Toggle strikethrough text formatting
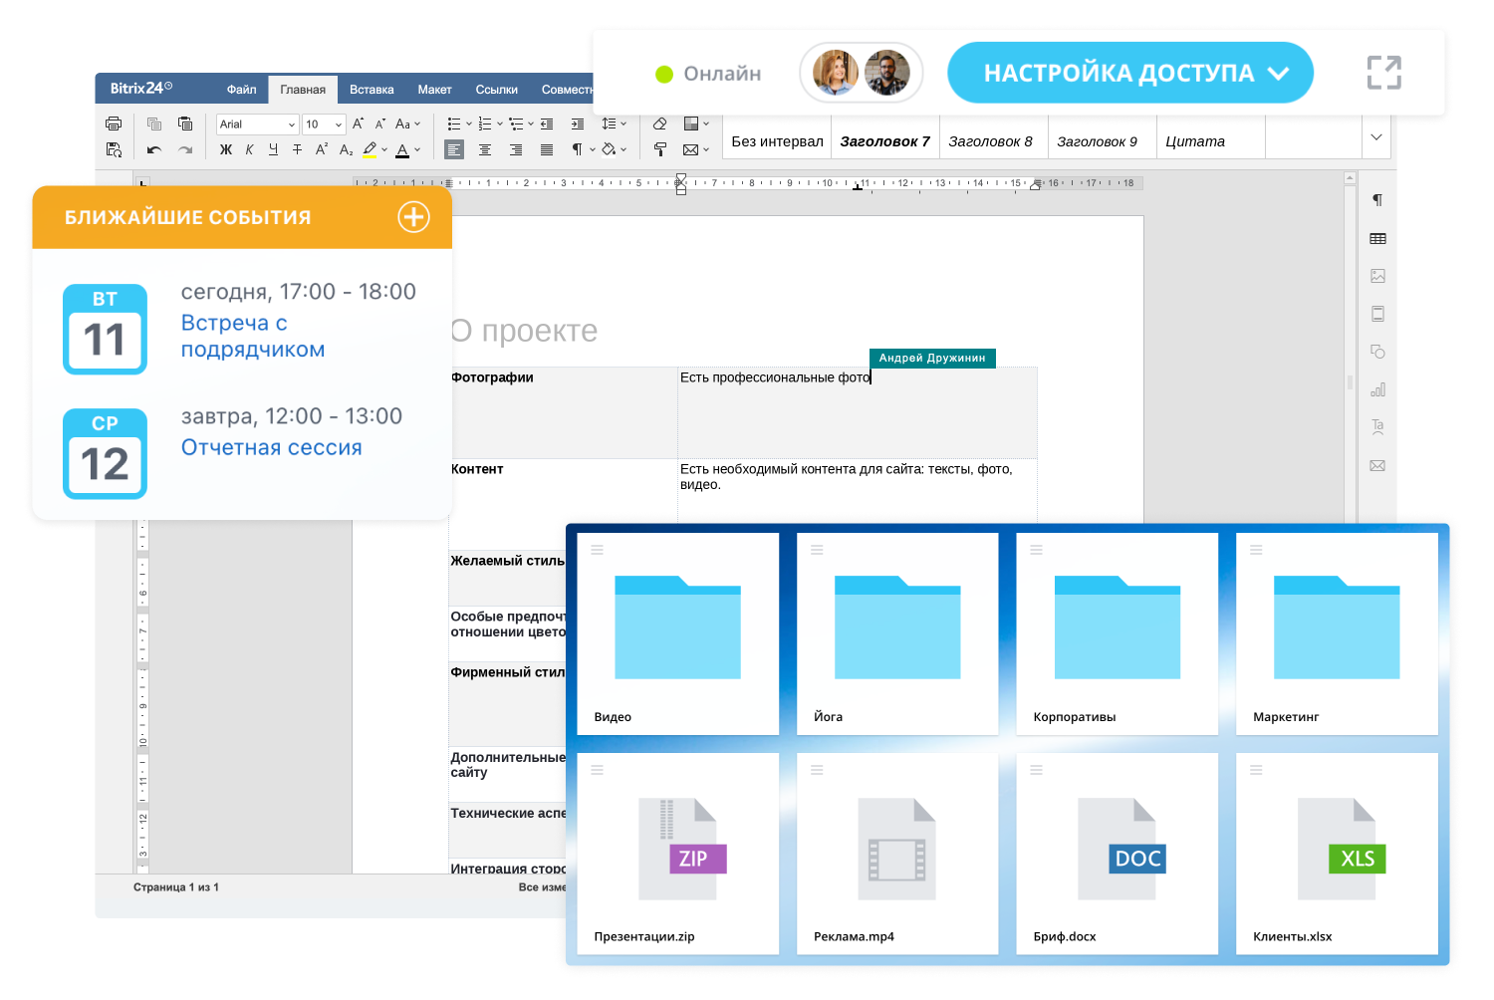Viewport: 1494px width, 1000px height. (x=297, y=149)
